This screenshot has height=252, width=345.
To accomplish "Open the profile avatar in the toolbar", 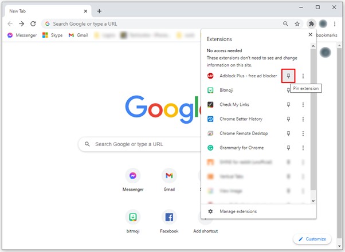I will click(x=323, y=23).
